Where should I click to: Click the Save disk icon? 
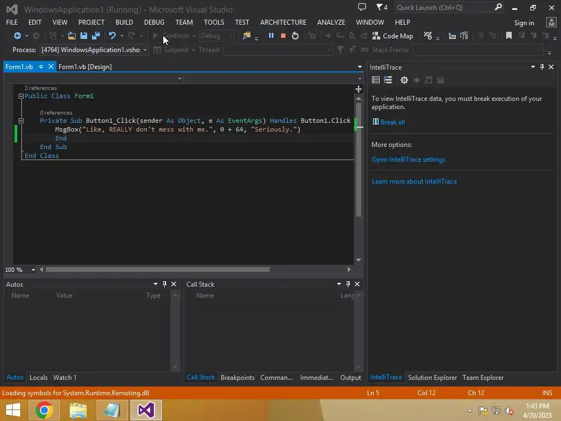(84, 36)
